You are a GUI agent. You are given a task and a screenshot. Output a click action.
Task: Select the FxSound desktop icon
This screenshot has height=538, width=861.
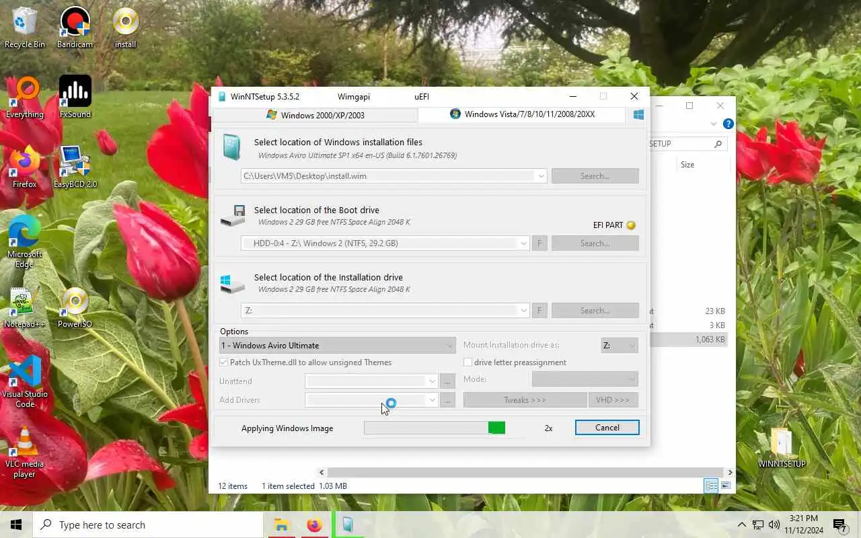pos(75,98)
